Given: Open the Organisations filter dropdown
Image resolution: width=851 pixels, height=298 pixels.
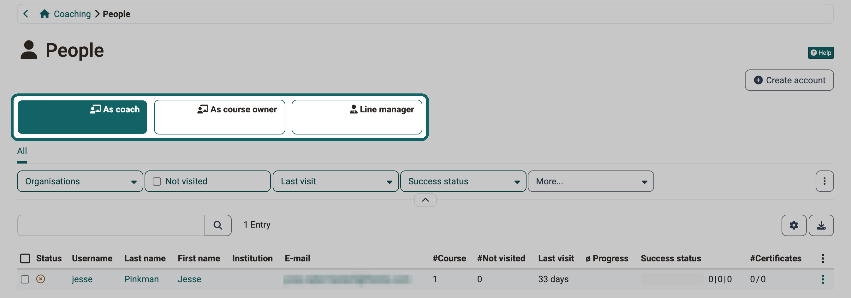Looking at the screenshot, I should (80, 181).
